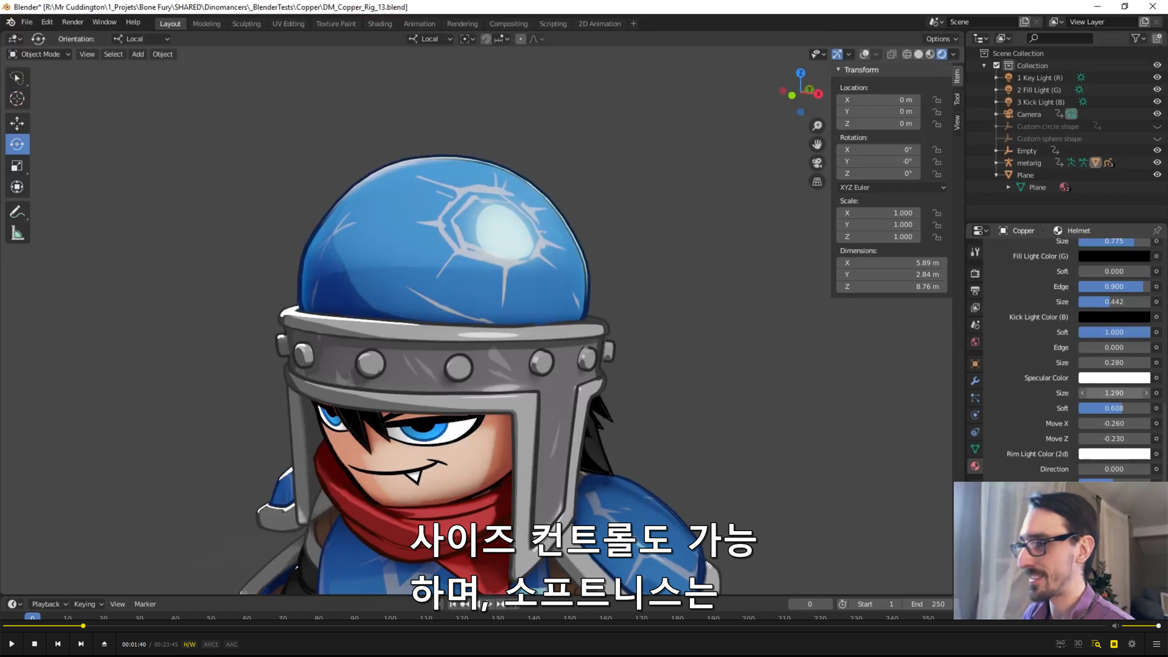Open the Tool settings properties tab
Screen dimensions: 1168x657
[975, 252]
